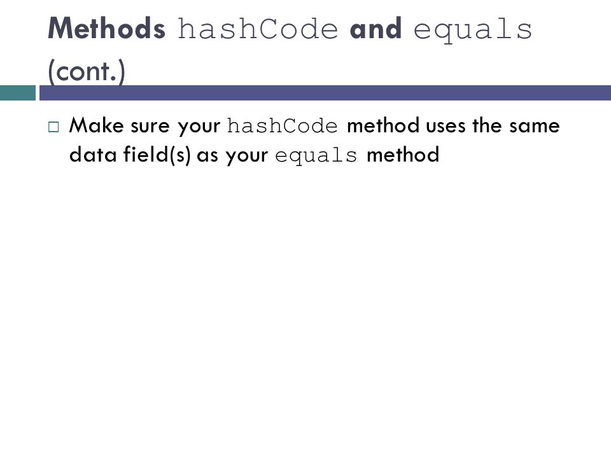Click the word "uses" in the bullet
The width and height of the screenshot is (611, 458).
pyautogui.click(x=446, y=127)
